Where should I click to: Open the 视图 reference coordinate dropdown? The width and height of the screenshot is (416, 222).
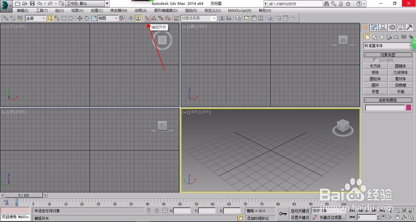(x=108, y=18)
